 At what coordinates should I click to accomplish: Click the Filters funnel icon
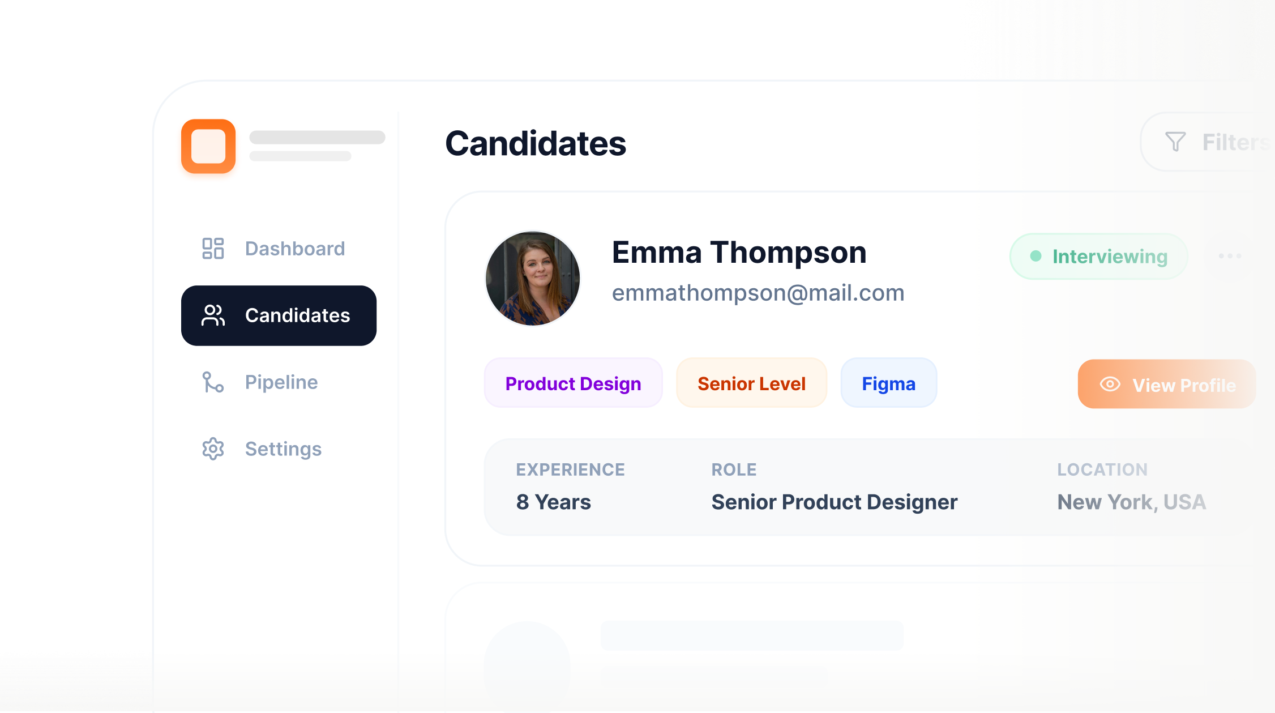(1175, 142)
